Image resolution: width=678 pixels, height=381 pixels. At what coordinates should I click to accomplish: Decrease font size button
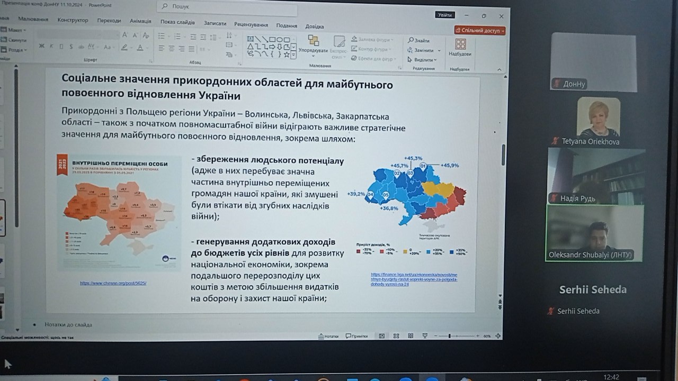[x=135, y=35]
